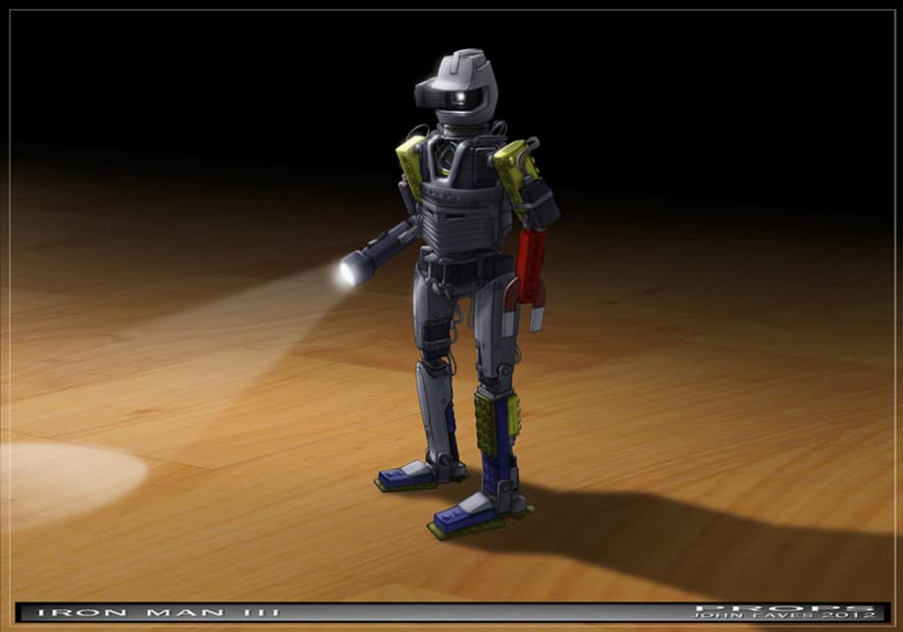Click the robot's grey chest plate

pos(464,206)
